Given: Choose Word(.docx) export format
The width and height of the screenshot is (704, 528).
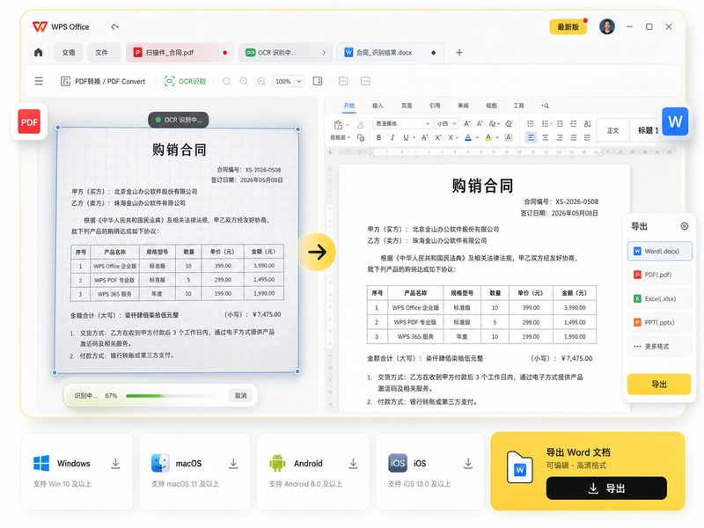Looking at the screenshot, I should [x=659, y=251].
